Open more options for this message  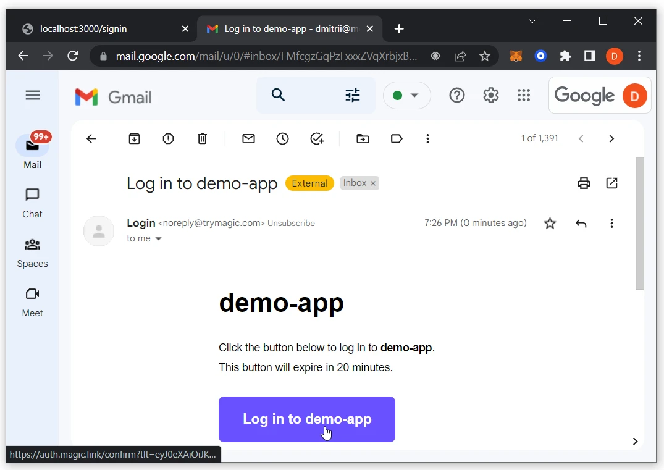point(611,223)
